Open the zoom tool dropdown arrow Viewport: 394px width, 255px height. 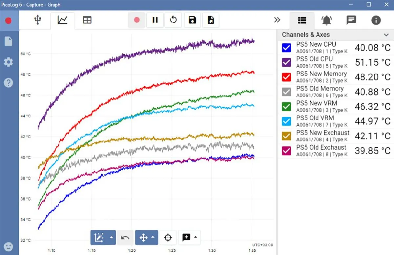(111, 237)
